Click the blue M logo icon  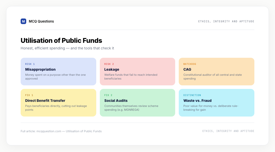point(23,21)
